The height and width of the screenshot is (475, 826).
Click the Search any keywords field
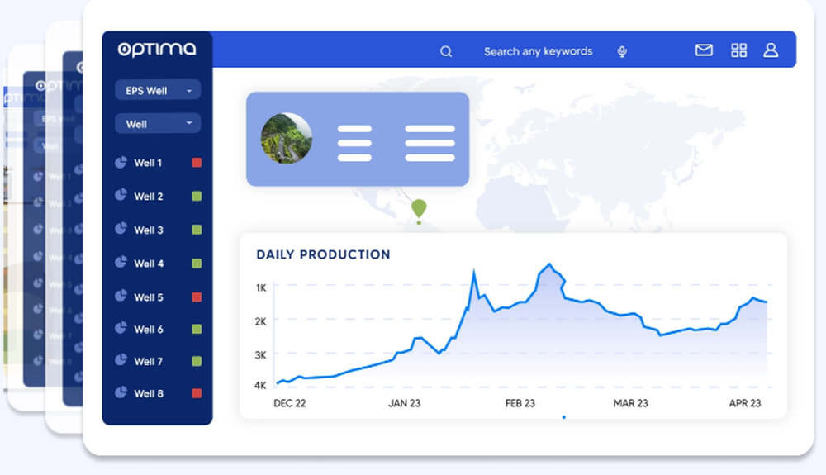coord(538,51)
